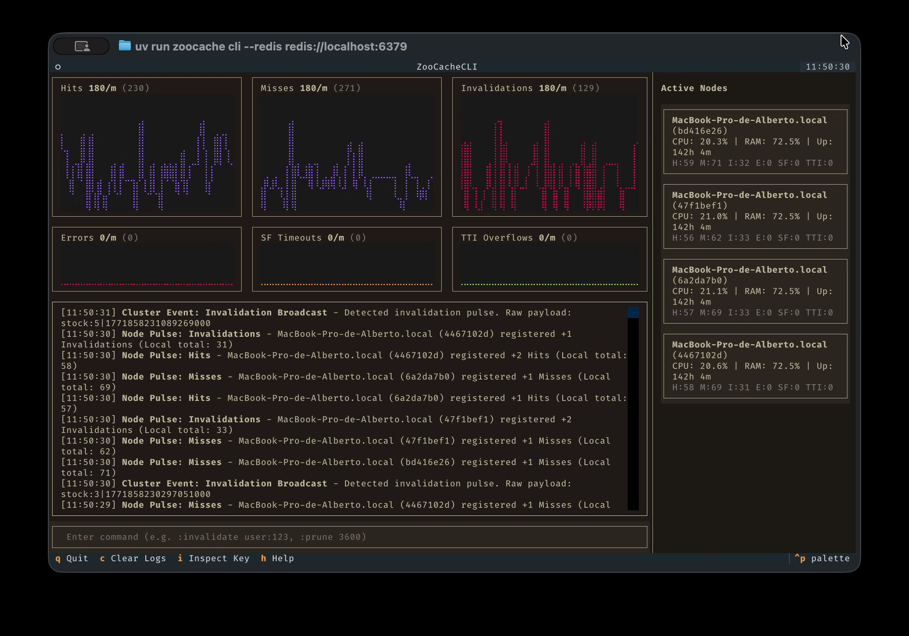Click the ZooCacheCLI header title
This screenshot has height=636, width=909.
click(447, 67)
